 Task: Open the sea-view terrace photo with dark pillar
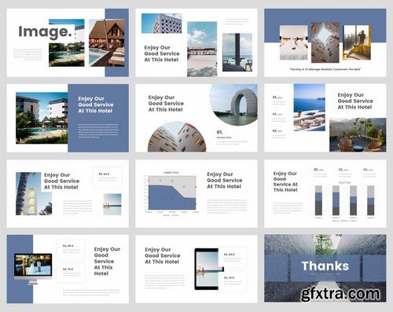[x=237, y=53]
